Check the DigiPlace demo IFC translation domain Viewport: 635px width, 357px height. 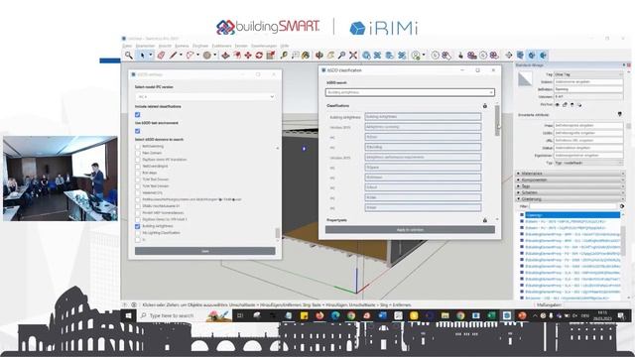coord(138,160)
